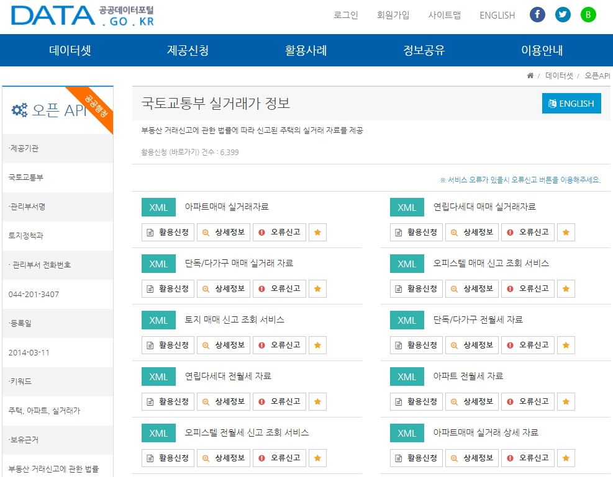Open the 활용사례 menu
Screen dimensions: 613x477
pos(306,50)
